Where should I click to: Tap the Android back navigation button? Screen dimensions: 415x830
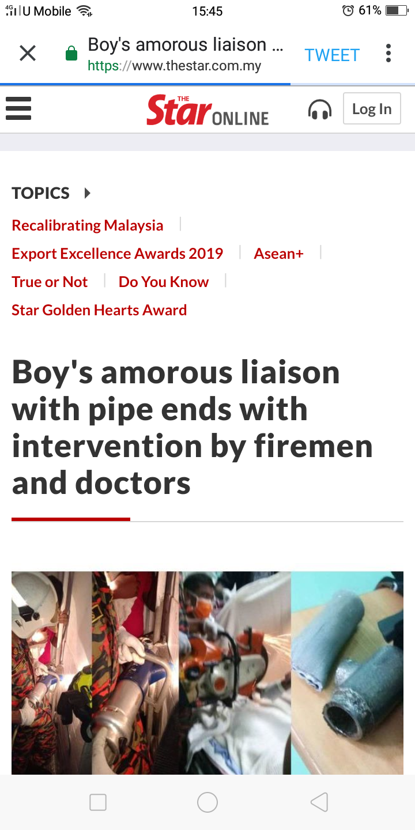point(319,802)
